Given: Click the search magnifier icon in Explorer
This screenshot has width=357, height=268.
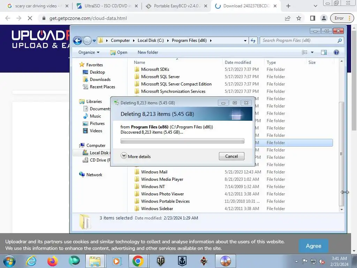Looking at the screenshot, I should tap(340, 40).
